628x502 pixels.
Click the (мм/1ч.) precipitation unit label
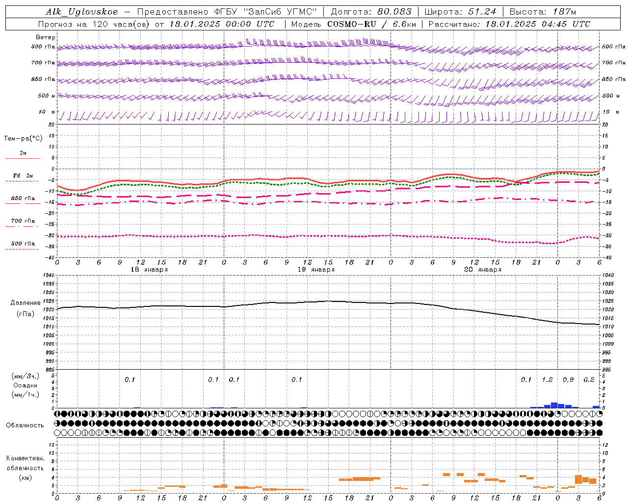click(x=25, y=395)
